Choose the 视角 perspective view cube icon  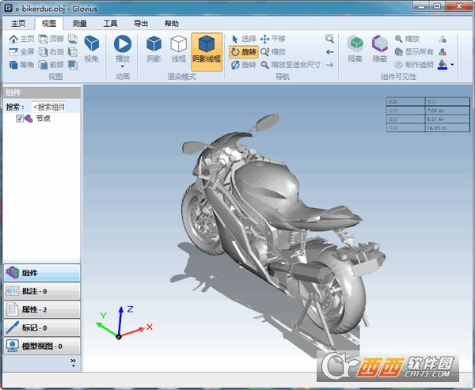(91, 49)
